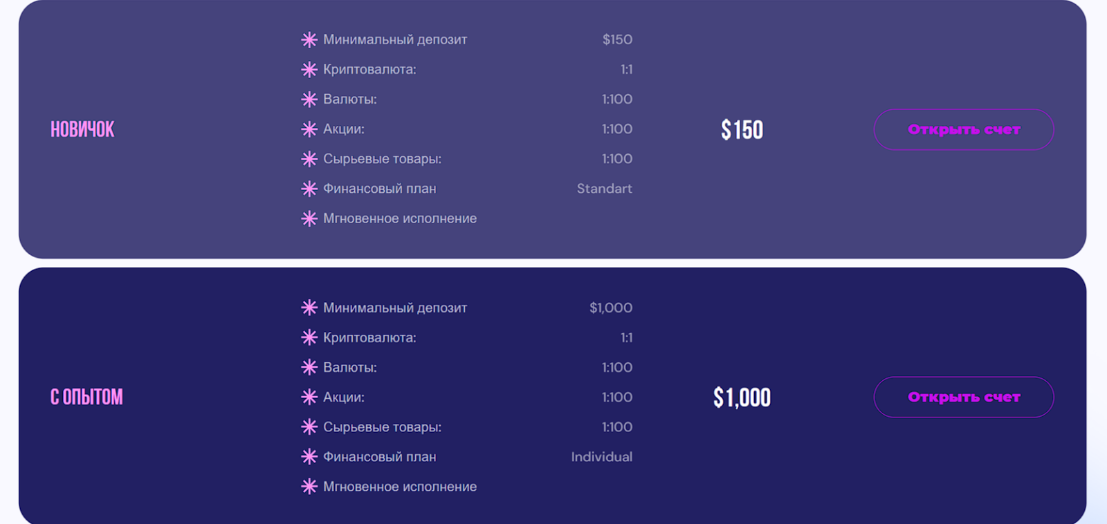This screenshot has width=1107, height=524.
Task: Open an account for the Новичок plan
Action: [x=964, y=129]
